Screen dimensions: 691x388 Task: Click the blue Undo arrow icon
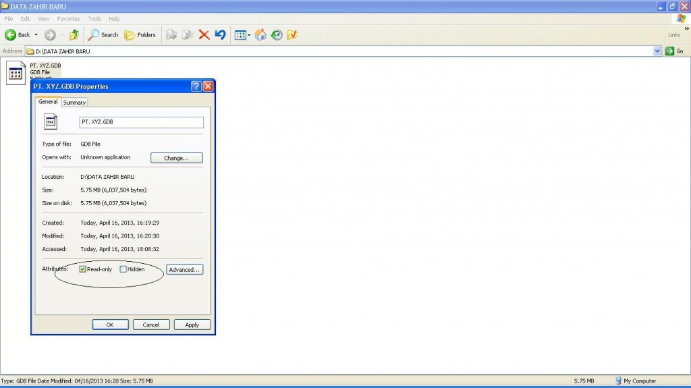pyautogui.click(x=220, y=35)
